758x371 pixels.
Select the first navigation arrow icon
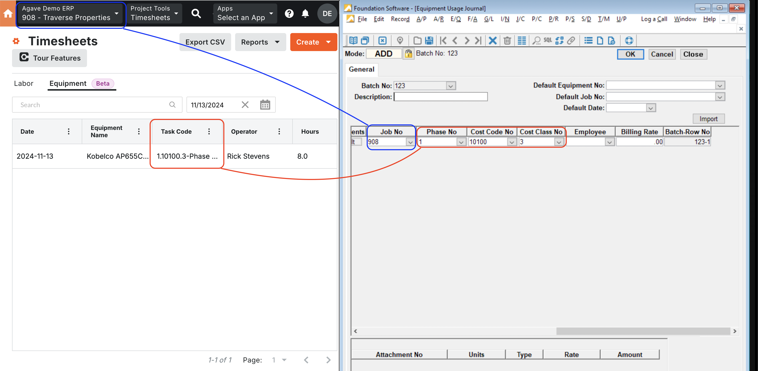click(443, 41)
